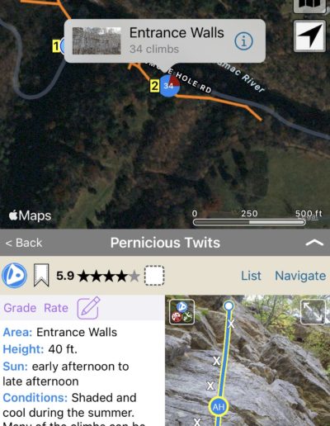
Task: Open the Grade option
Action: (20, 308)
